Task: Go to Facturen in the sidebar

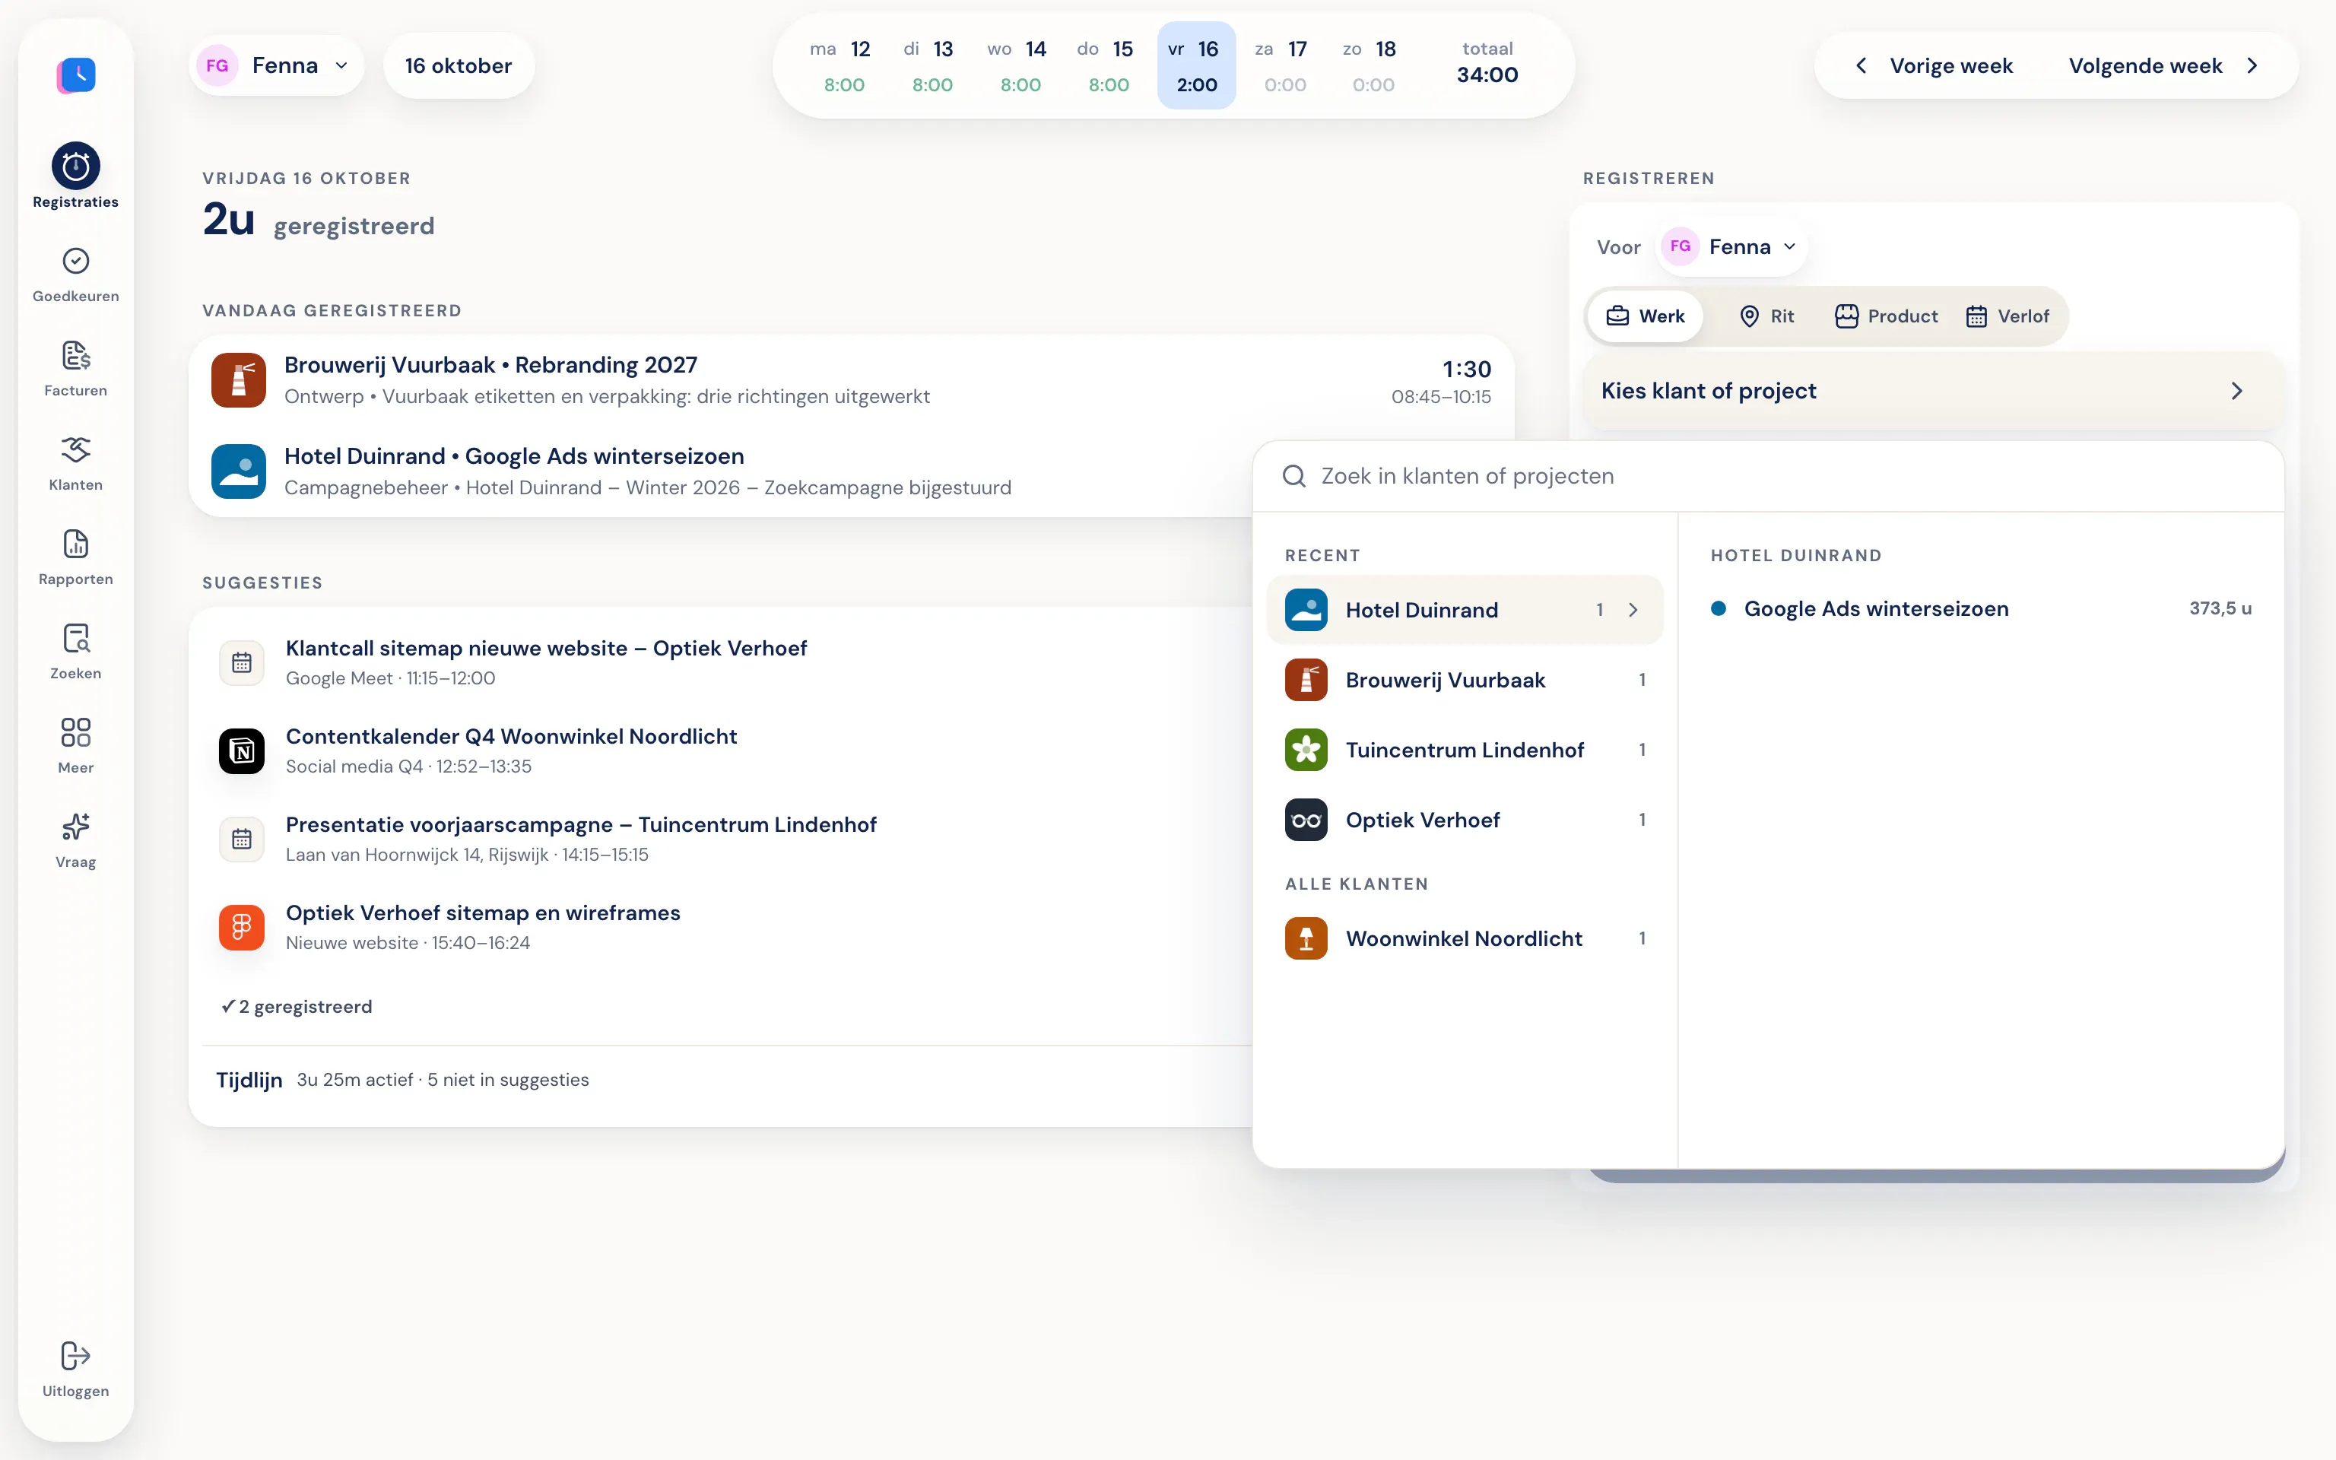Action: 75,369
